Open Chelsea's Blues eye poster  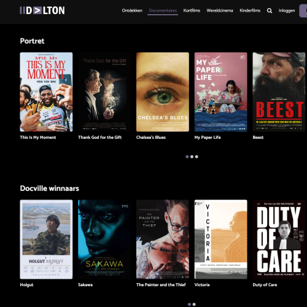[x=163, y=92]
